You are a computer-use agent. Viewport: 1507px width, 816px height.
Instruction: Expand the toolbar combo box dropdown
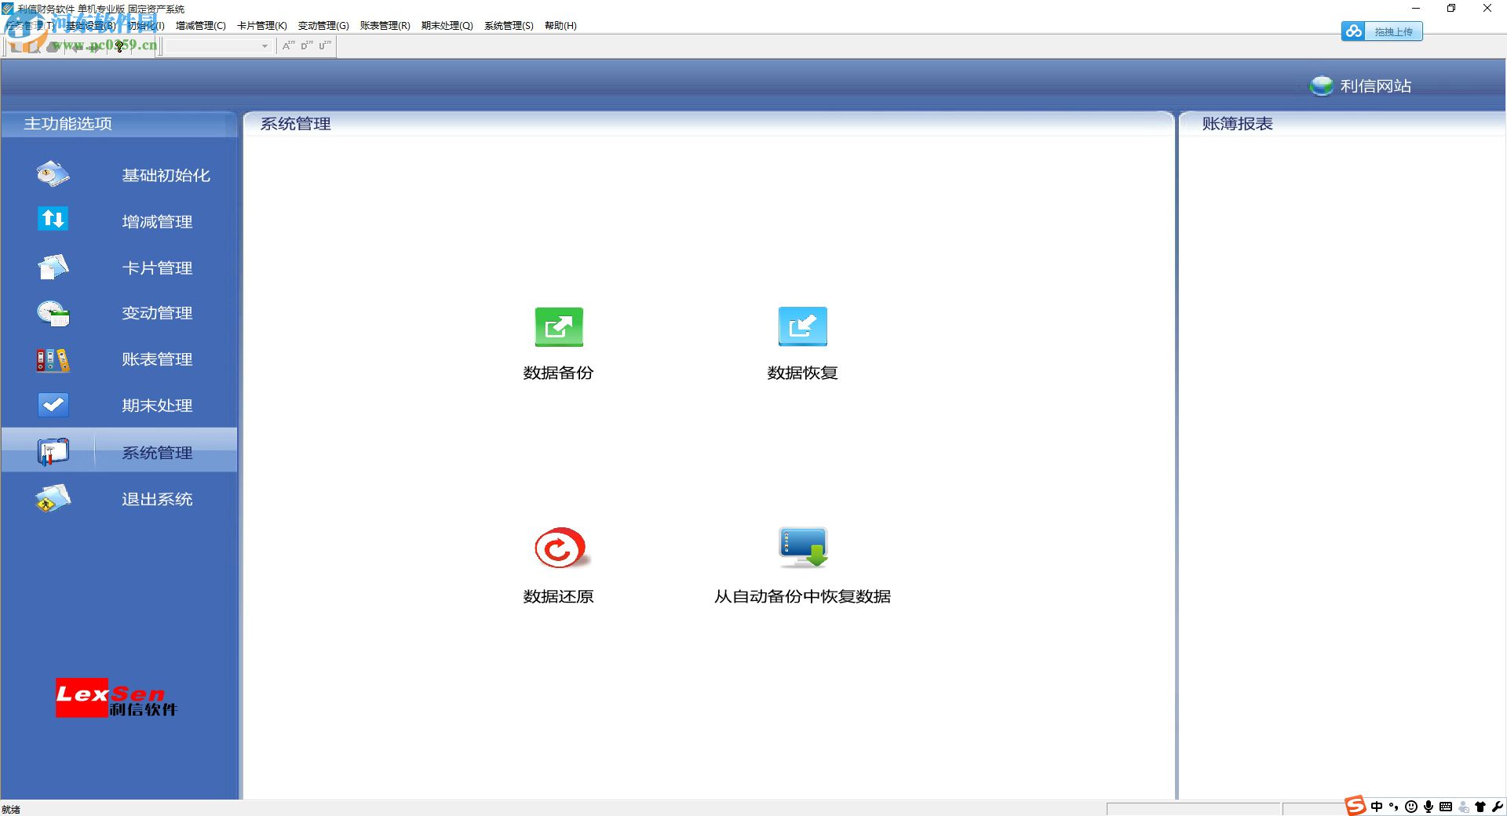point(264,46)
